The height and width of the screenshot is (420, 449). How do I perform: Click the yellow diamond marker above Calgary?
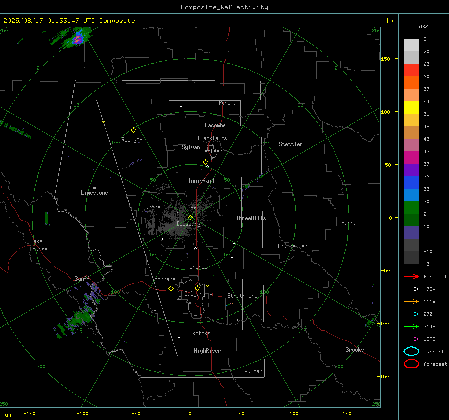197,288
